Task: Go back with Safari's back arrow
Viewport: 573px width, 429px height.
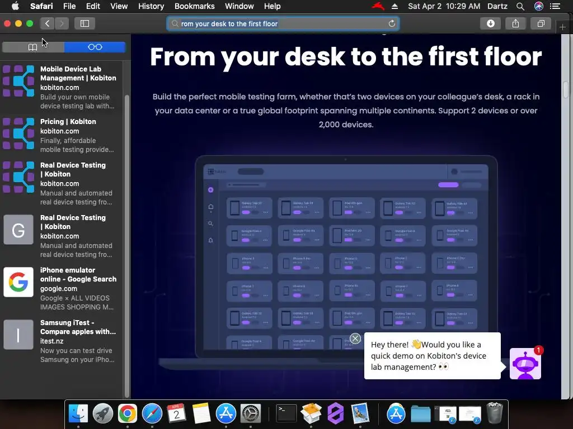Action: click(x=48, y=23)
